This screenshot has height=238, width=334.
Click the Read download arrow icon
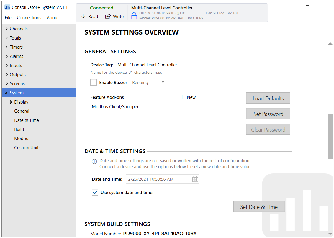[x=83, y=17]
